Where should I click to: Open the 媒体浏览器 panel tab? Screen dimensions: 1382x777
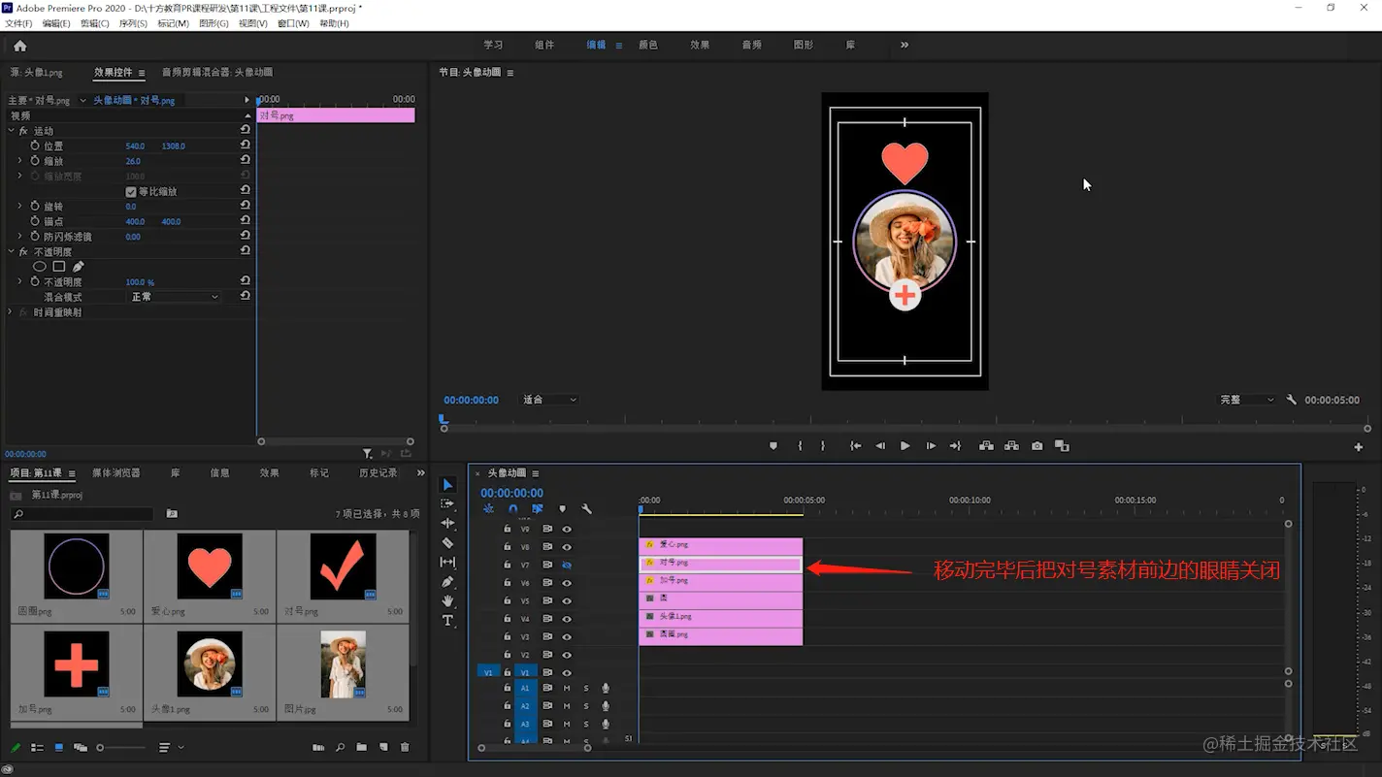click(x=115, y=473)
